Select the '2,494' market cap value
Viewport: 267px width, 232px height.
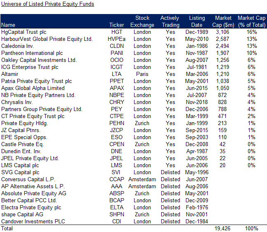coord(223,46)
